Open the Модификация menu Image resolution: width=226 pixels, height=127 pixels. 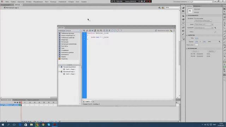(38, 2)
